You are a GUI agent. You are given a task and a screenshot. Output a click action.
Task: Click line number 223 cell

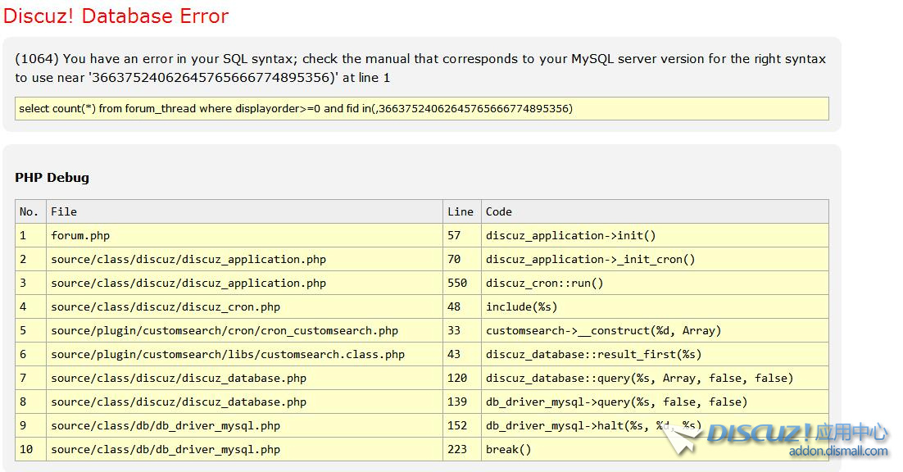[x=457, y=449]
